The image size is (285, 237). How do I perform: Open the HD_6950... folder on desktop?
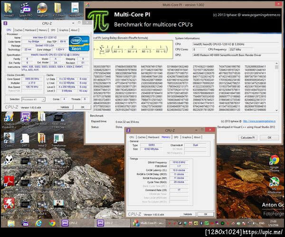point(42,119)
